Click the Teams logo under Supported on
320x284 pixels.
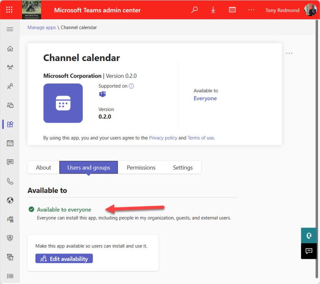pyautogui.click(x=102, y=94)
